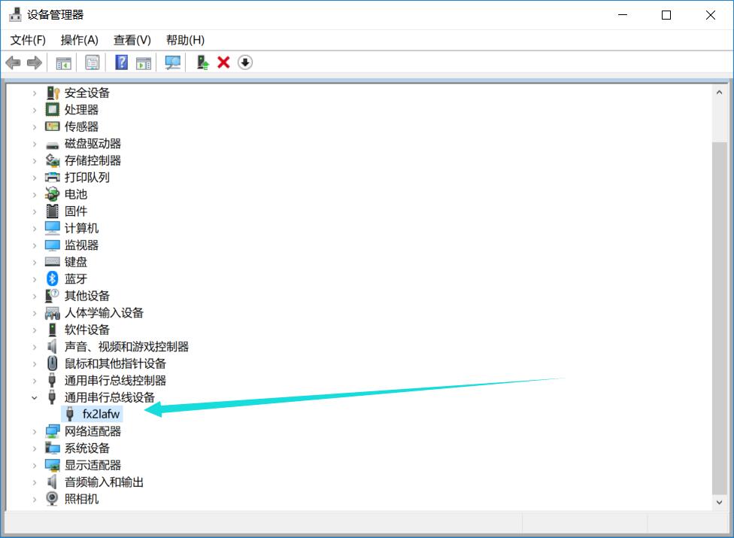Select the 网络适配器 network icon
734x538 pixels.
click(x=53, y=431)
